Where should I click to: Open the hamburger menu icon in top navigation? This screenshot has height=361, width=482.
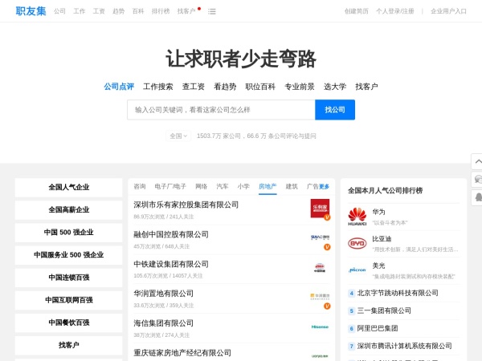(212, 11)
